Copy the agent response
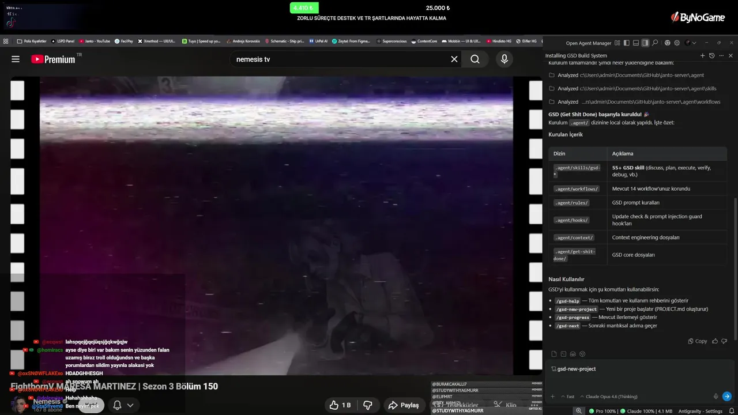The height and width of the screenshot is (415, 738). coord(698,341)
